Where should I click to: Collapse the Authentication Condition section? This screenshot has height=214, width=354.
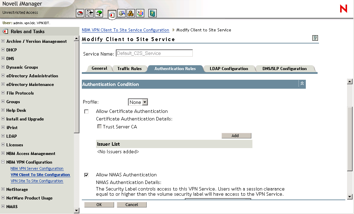(302, 84)
